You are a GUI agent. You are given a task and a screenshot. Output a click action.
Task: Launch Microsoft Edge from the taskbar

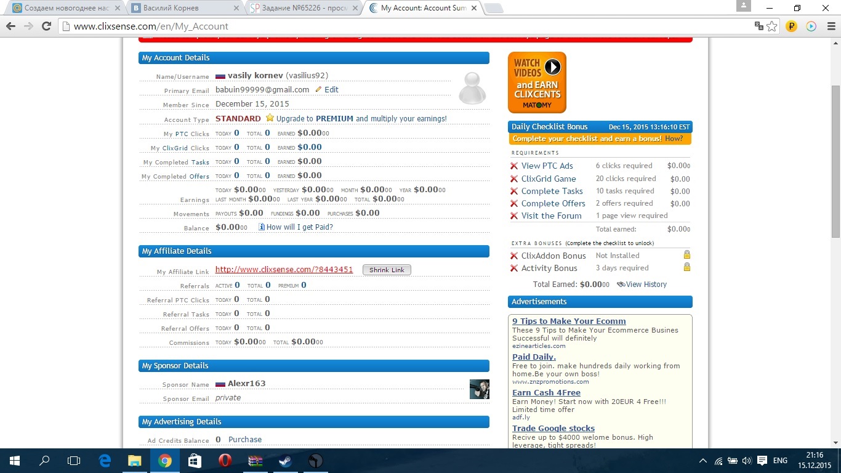105,461
